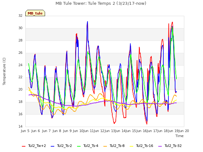This screenshot has height=152, width=203.
Task: Click the Jun 6 x-axis tick label
Action: pos(36,131)
